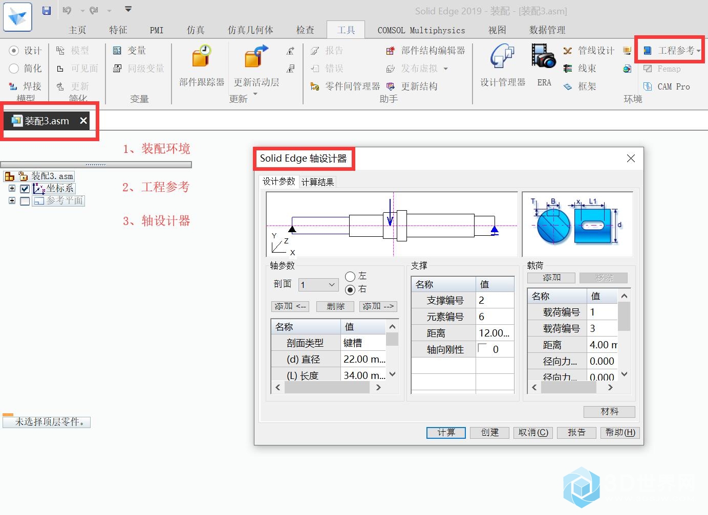
Task: Open the redo history dropdown arrow
Action: coord(109,11)
